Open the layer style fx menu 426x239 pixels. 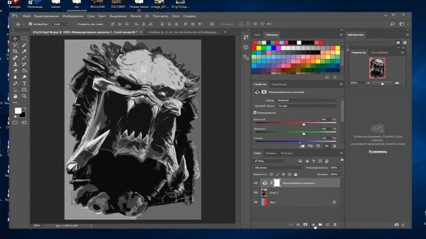click(x=298, y=224)
